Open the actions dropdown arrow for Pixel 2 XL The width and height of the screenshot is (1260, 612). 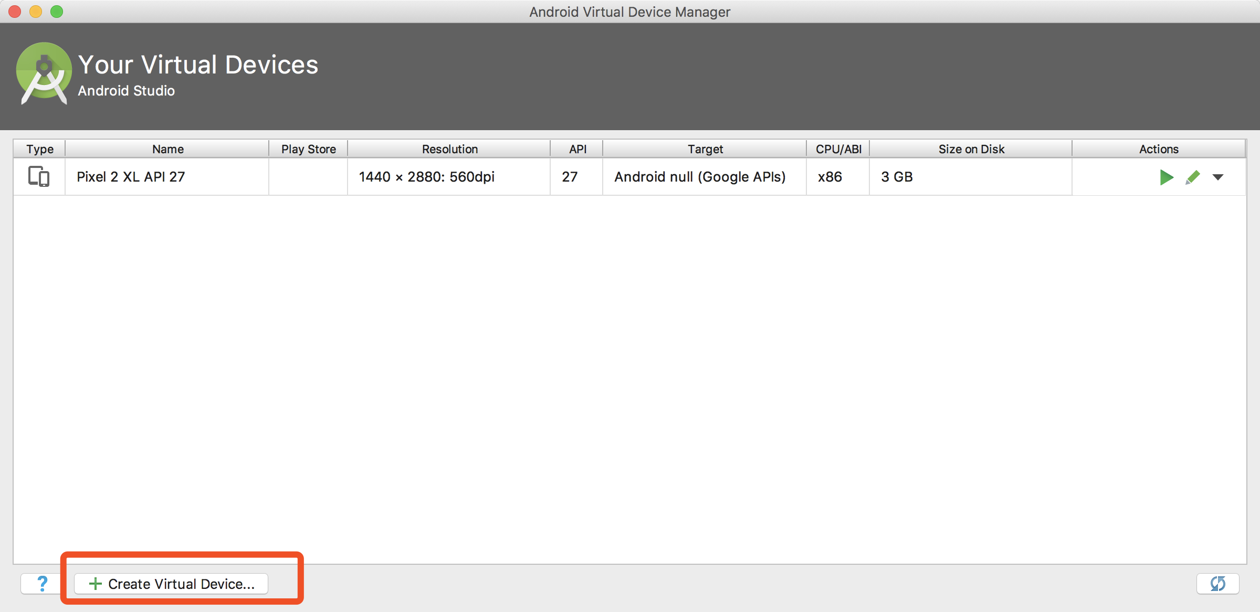click(x=1218, y=177)
